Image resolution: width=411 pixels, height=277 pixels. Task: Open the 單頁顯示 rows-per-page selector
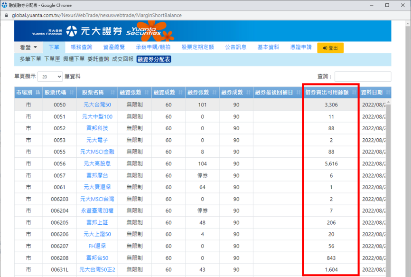(x=50, y=76)
